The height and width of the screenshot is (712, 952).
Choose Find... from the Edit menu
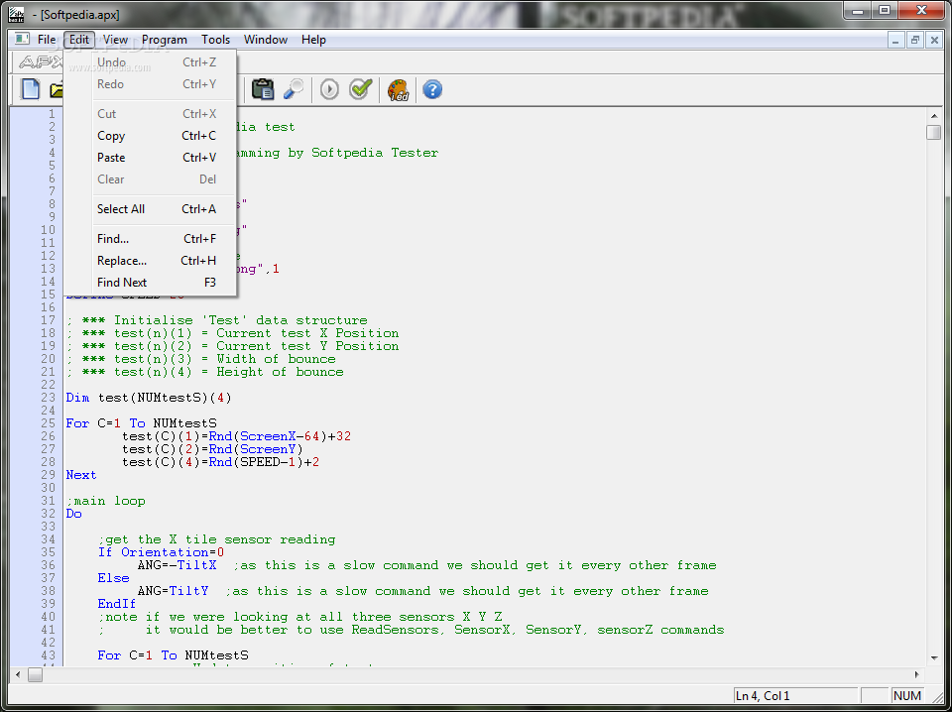pos(150,239)
